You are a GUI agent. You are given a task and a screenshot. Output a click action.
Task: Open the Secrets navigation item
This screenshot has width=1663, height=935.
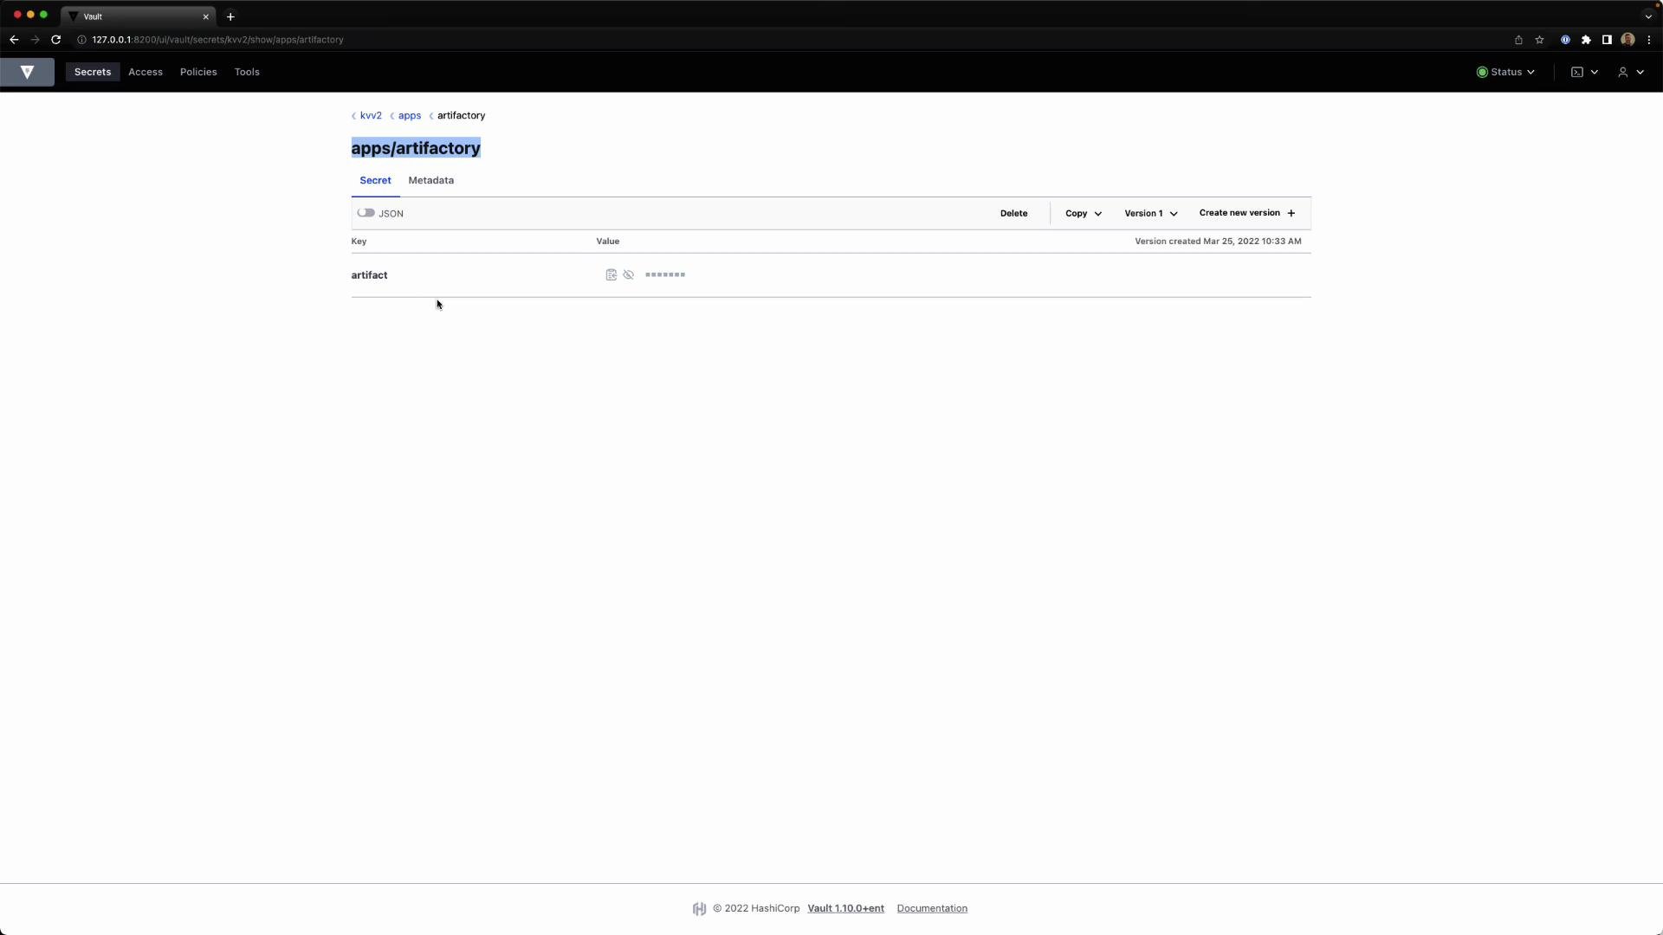point(93,72)
